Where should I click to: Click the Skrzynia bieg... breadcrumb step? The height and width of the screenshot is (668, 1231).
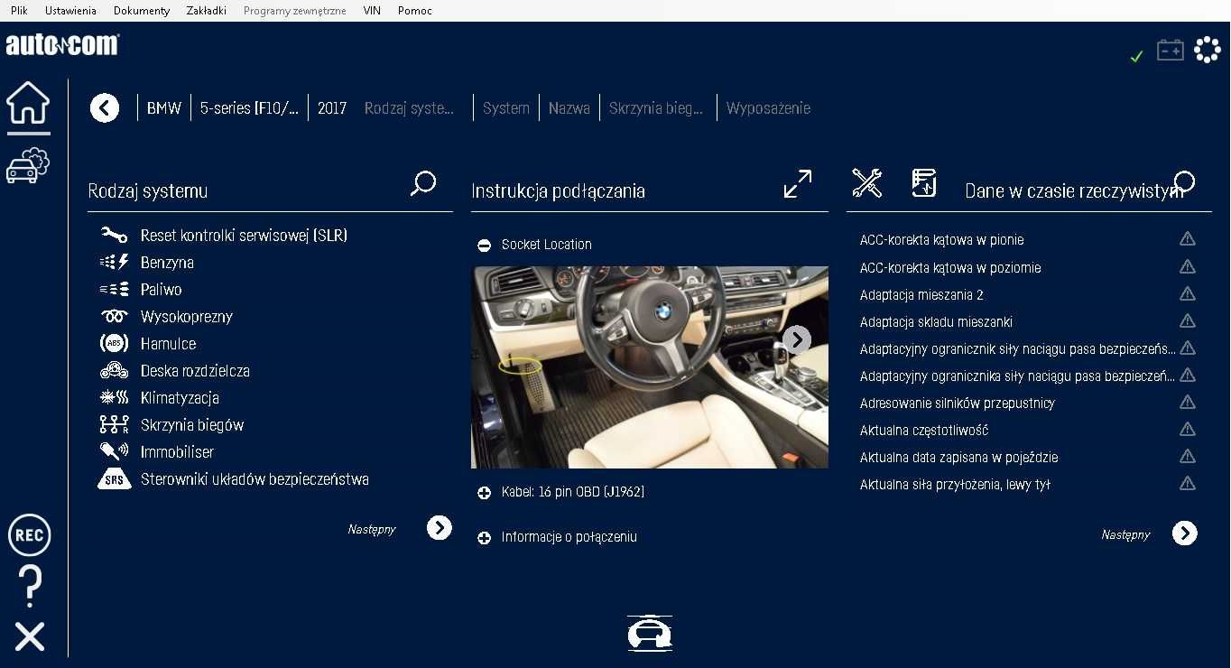pyautogui.click(x=656, y=108)
